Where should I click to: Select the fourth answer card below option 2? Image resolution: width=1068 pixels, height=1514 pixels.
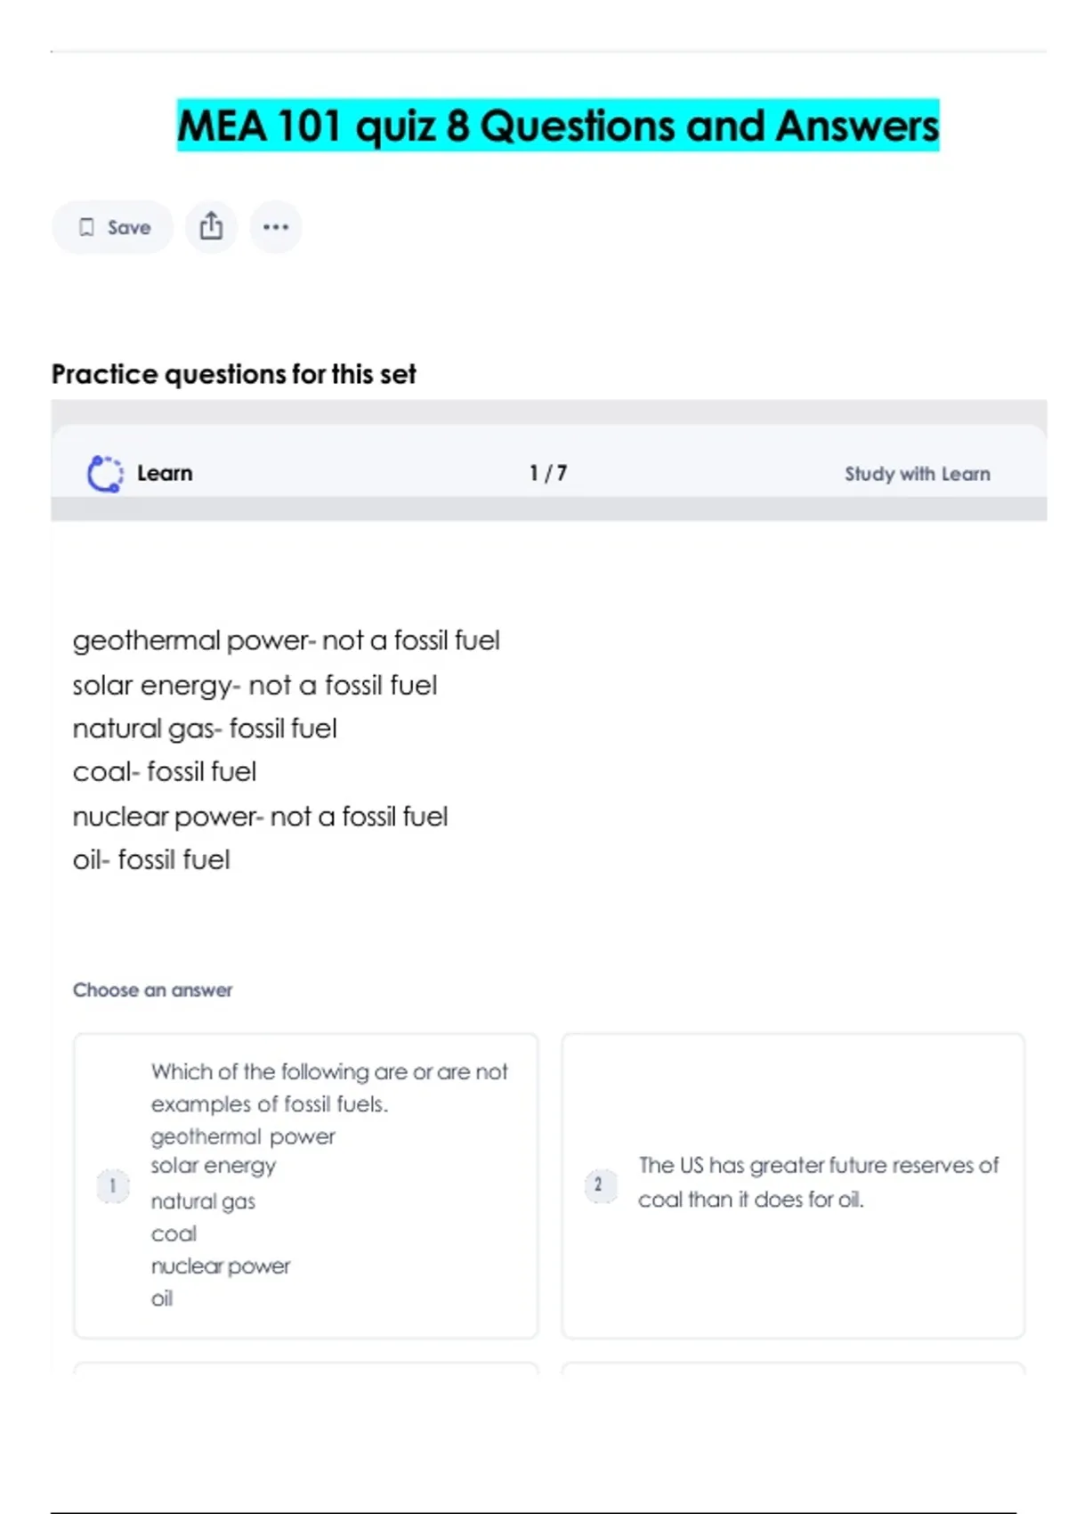[x=793, y=1368]
